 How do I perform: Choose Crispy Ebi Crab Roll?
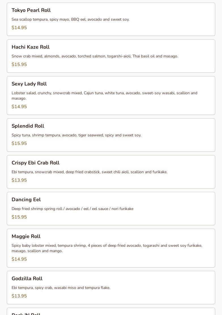pos(35,163)
